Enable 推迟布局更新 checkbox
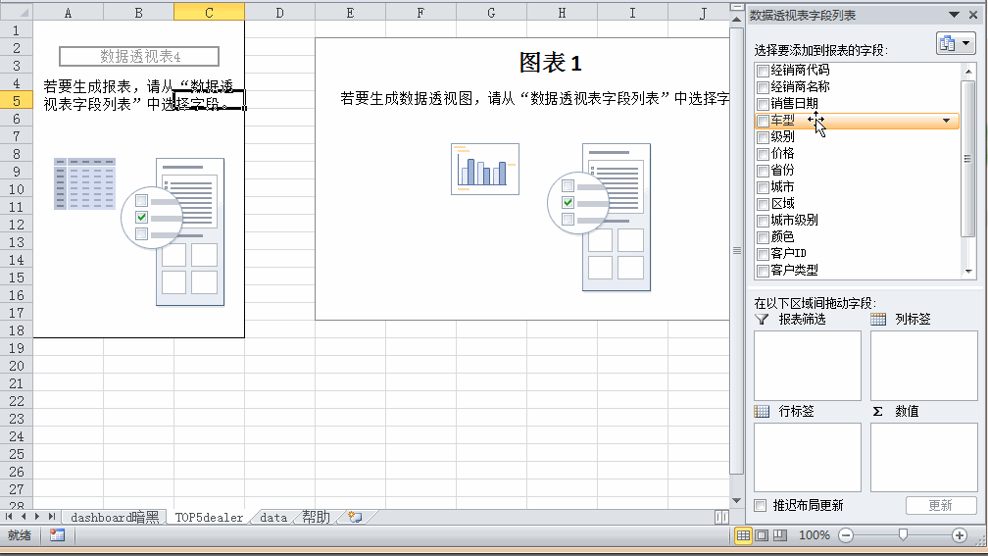988x556 pixels. pyautogui.click(x=761, y=506)
